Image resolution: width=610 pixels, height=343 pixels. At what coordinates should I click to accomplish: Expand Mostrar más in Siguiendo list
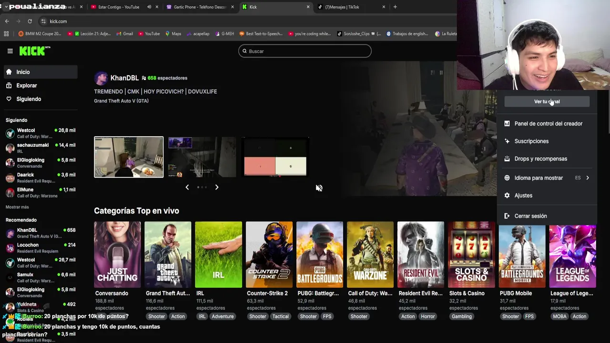pyautogui.click(x=17, y=207)
